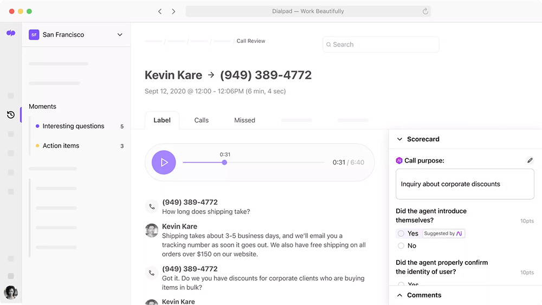The image size is (542, 305).
Task: Click the browser back arrow
Action: click(160, 11)
